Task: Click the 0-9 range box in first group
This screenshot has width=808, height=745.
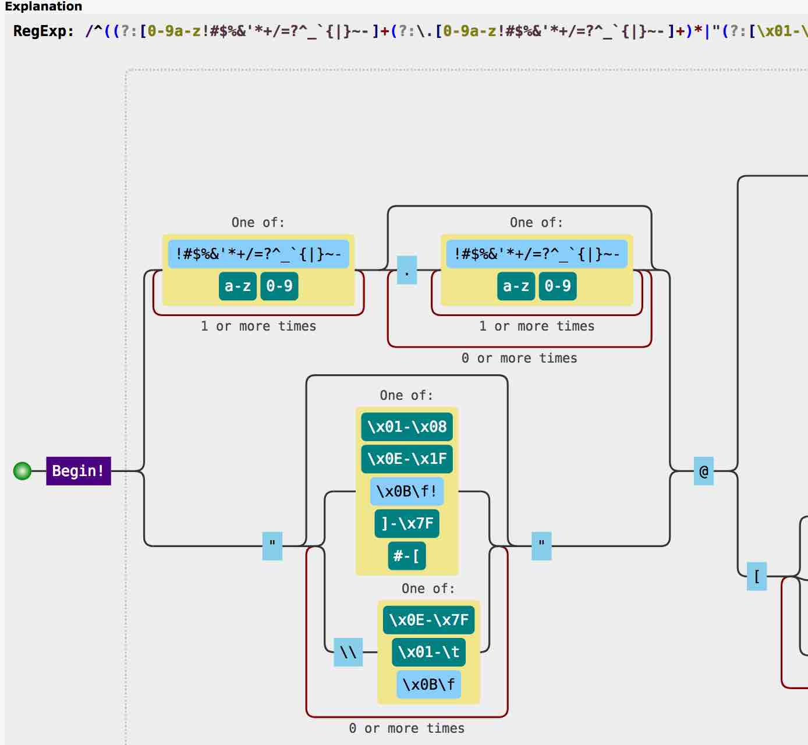Action: tap(279, 286)
